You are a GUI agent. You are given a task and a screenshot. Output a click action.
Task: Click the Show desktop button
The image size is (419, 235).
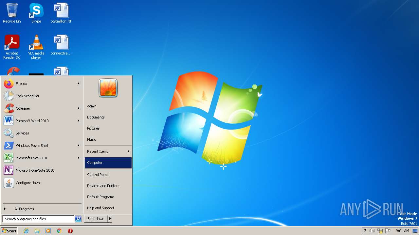[415, 231]
